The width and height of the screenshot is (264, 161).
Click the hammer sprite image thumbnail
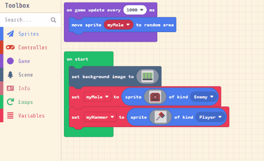click(x=160, y=117)
